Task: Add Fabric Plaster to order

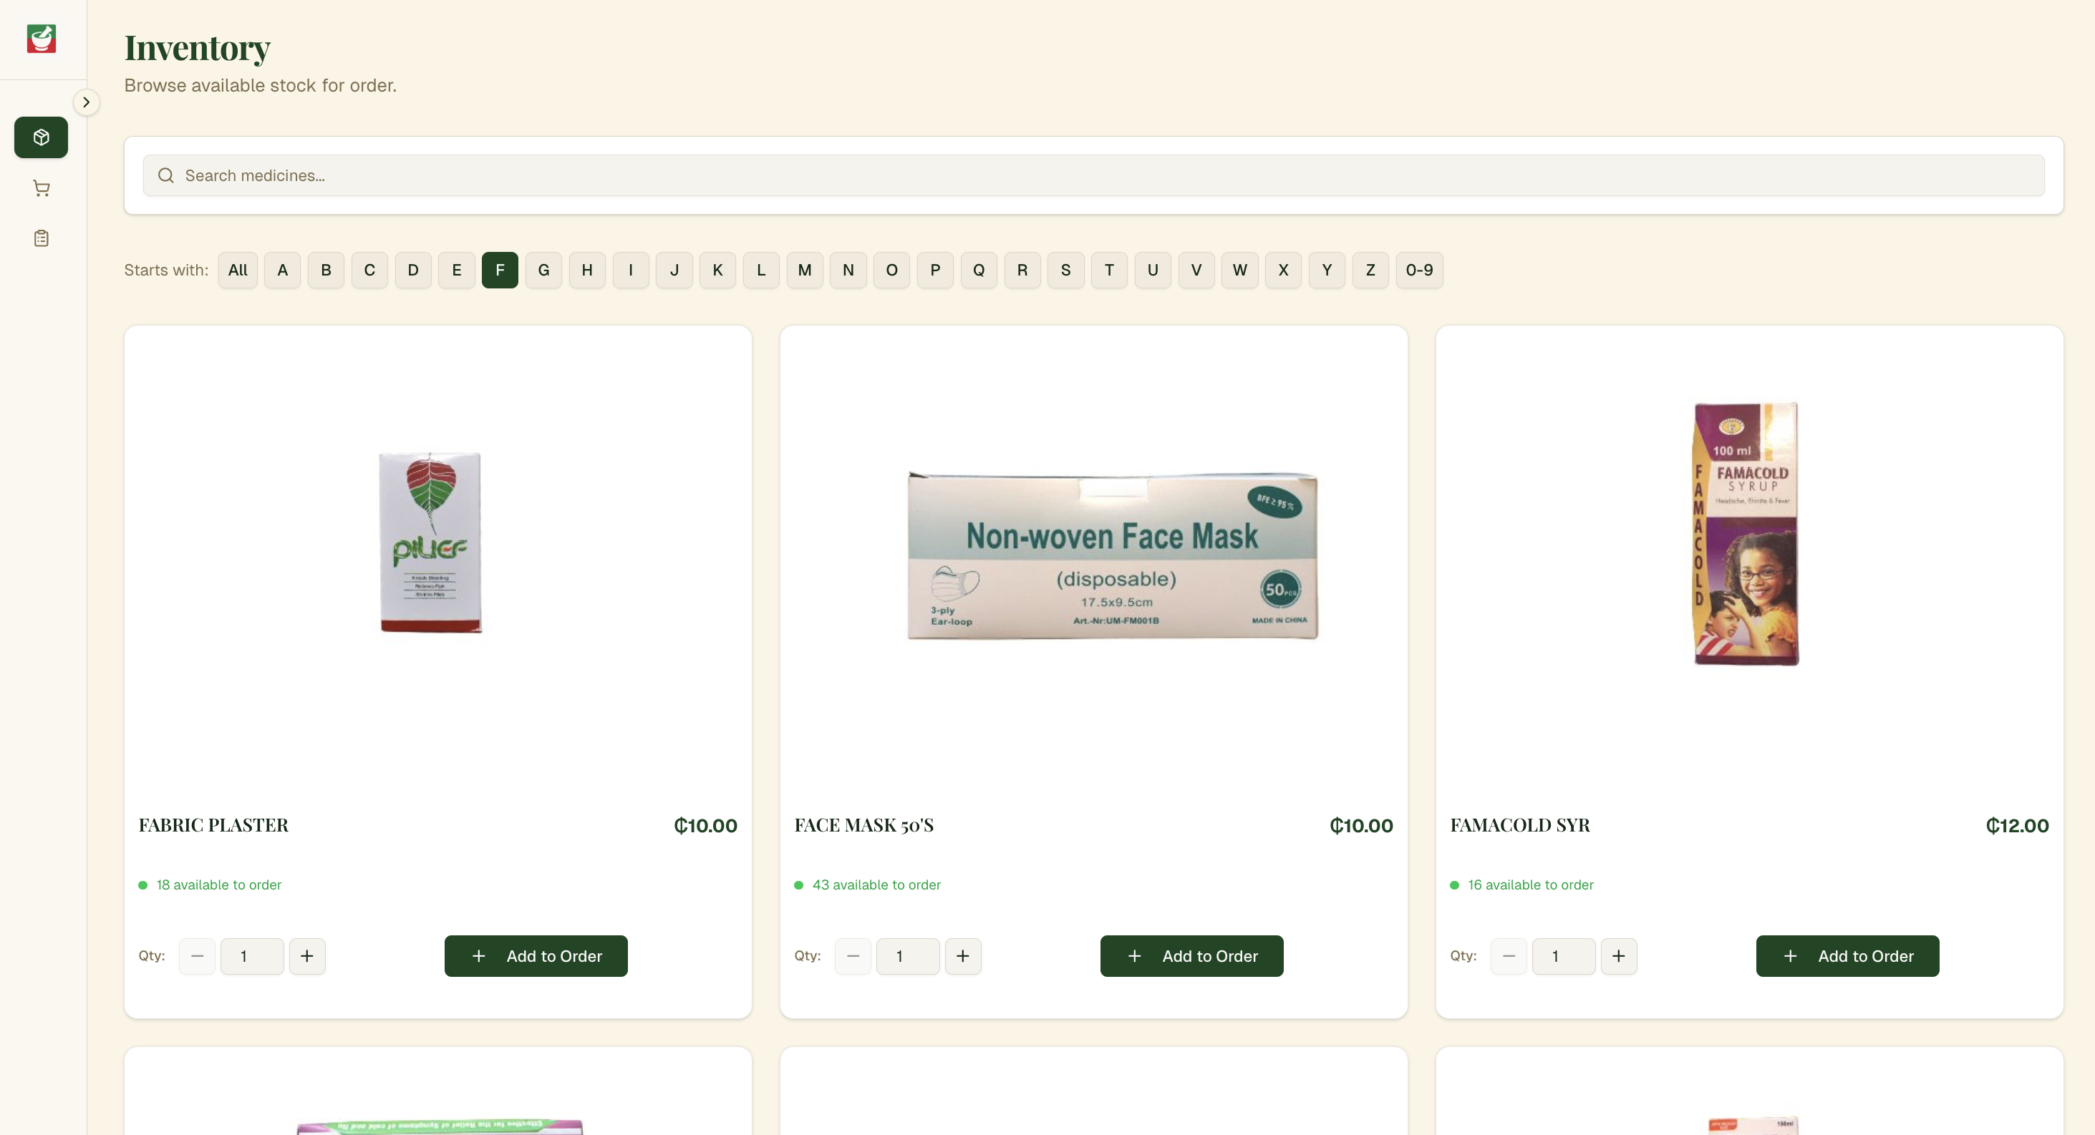Action: coord(536,956)
